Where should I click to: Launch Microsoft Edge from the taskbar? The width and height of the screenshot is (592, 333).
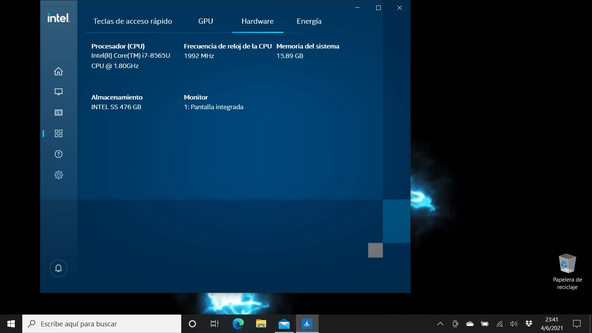pos(238,324)
